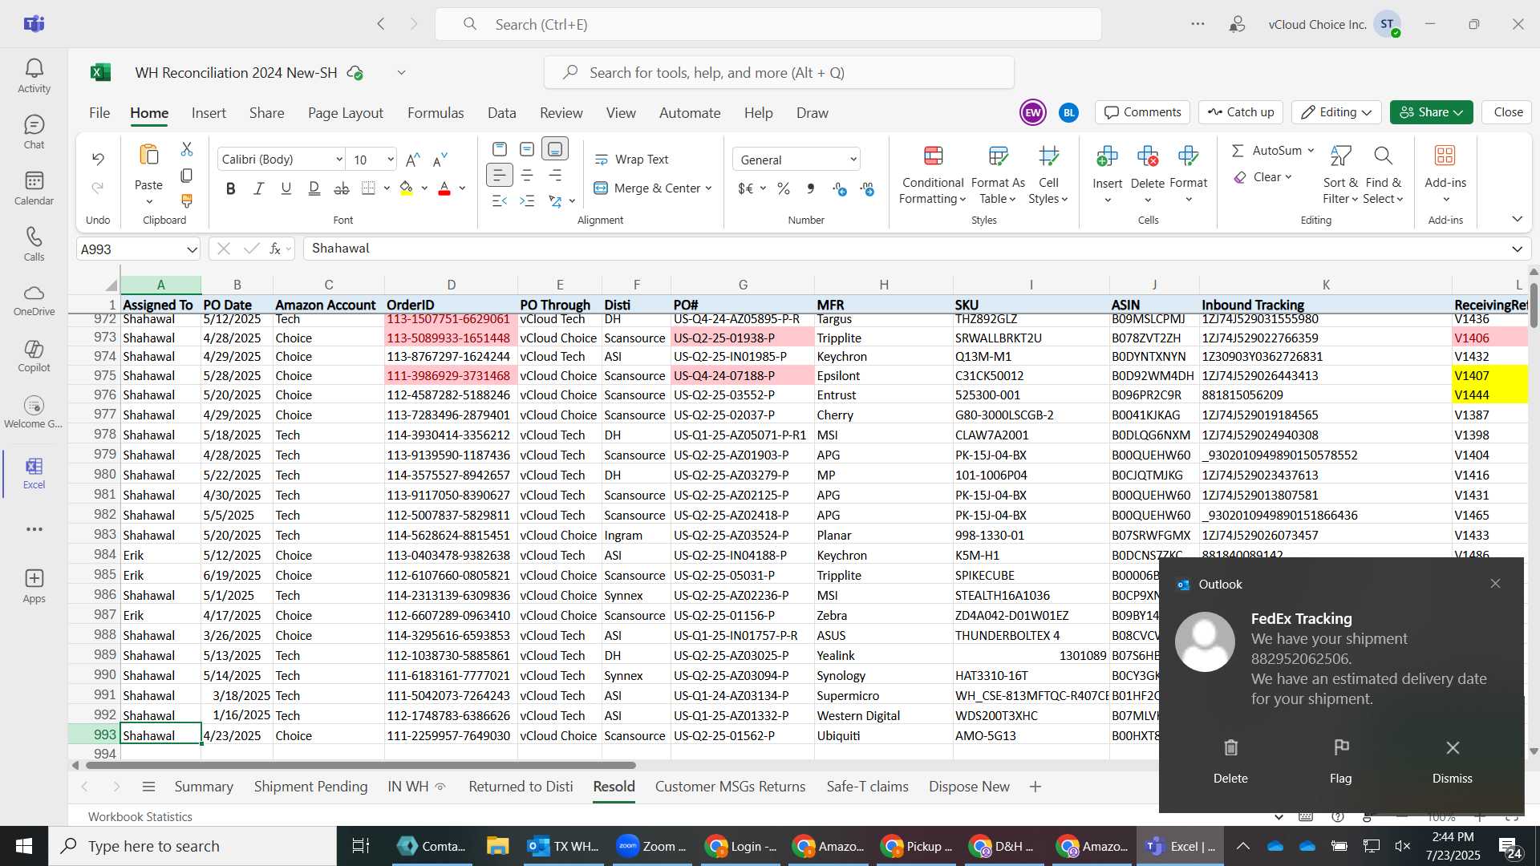Open Activity in Teams sidebar

34,76
